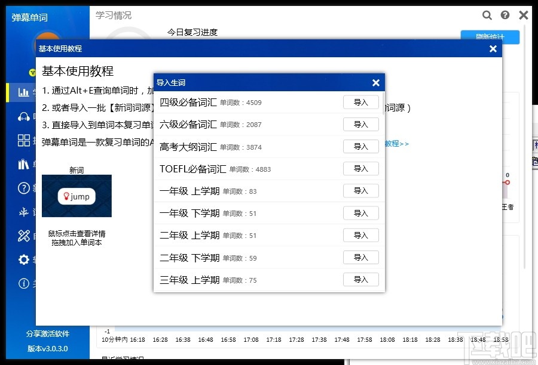Screen dimensions: 538x365
Task: Click the jump word preview card
Action: coord(76,196)
